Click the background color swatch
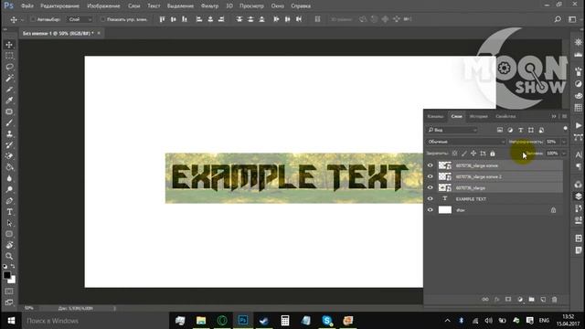This screenshot has width=585, height=329. coord(13,281)
